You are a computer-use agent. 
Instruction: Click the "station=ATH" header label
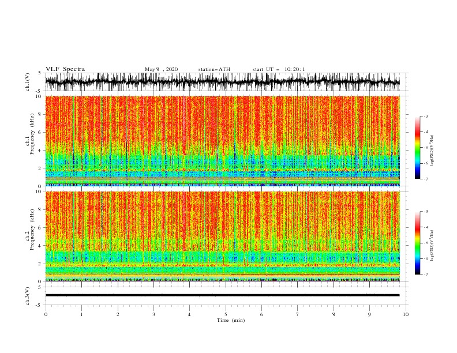tap(214, 69)
